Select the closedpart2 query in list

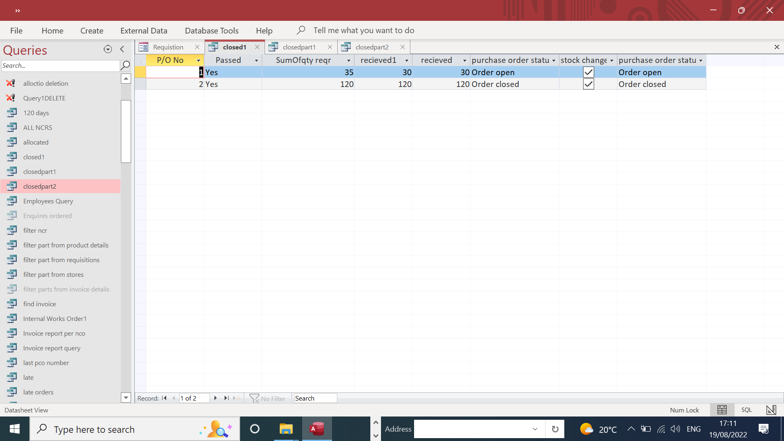(x=60, y=186)
